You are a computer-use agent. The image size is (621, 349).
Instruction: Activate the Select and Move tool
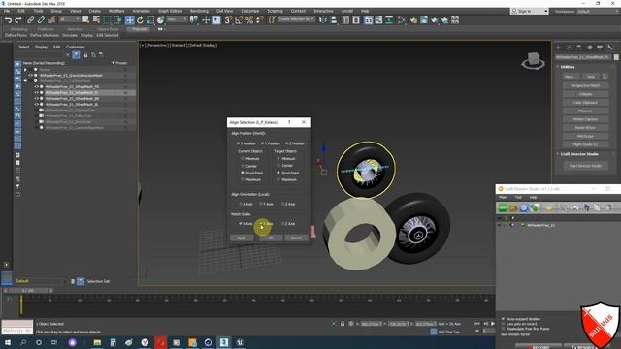click(x=129, y=20)
